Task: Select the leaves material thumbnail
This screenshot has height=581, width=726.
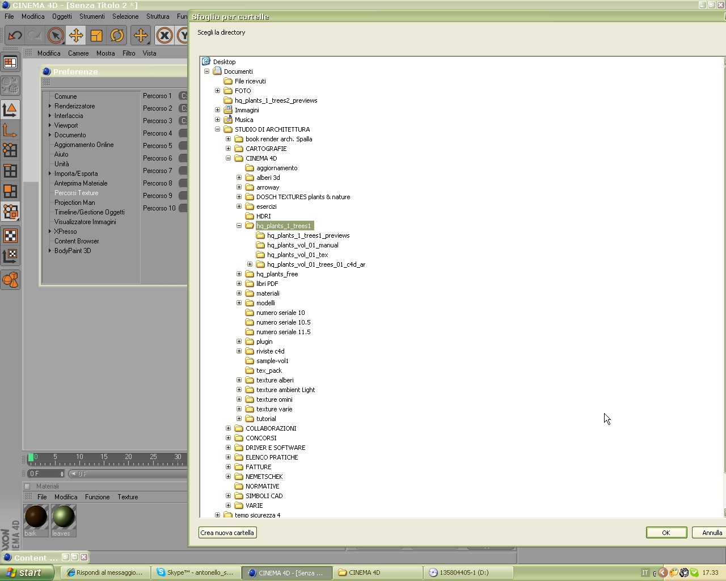Action: pyautogui.click(x=63, y=517)
